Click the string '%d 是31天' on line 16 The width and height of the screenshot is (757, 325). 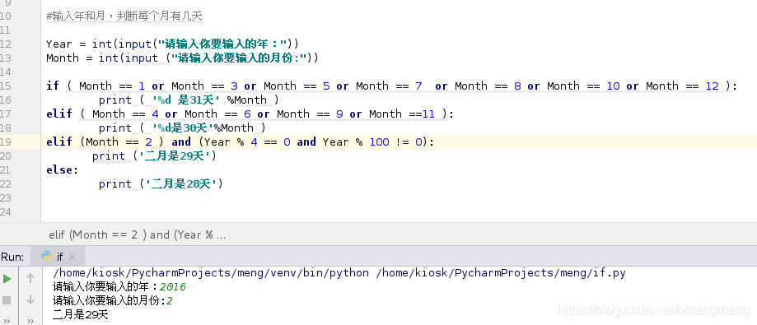(x=186, y=100)
